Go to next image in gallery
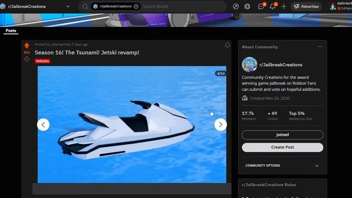Image resolution: width=352 pixels, height=198 pixels. pyautogui.click(x=221, y=125)
